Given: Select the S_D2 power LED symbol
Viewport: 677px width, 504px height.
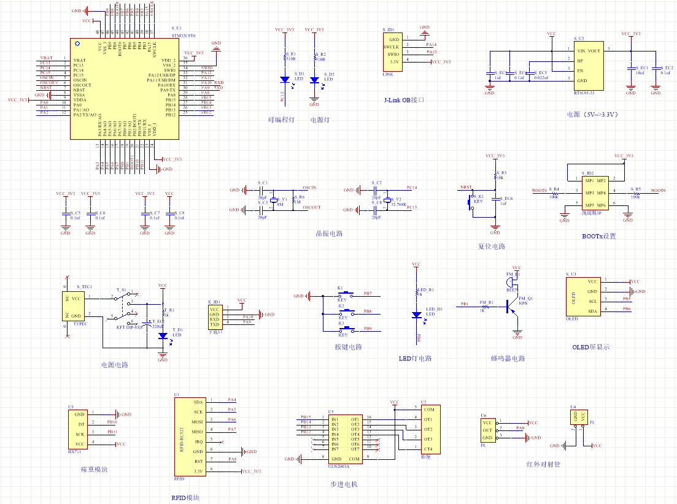Looking at the screenshot, I should (x=315, y=80).
